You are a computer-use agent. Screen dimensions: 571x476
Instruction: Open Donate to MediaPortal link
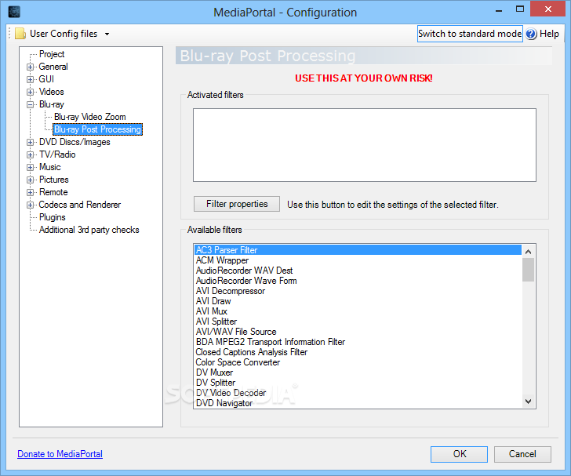pos(60,454)
